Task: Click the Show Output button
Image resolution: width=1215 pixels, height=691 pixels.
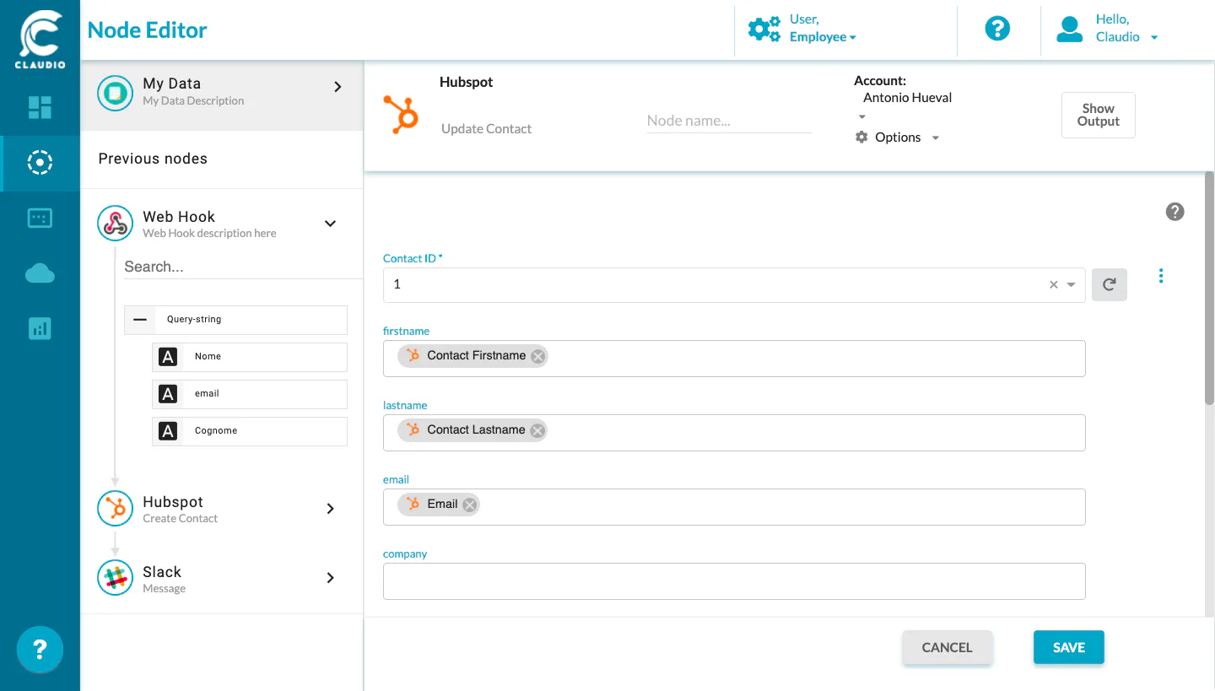Action: (x=1098, y=115)
